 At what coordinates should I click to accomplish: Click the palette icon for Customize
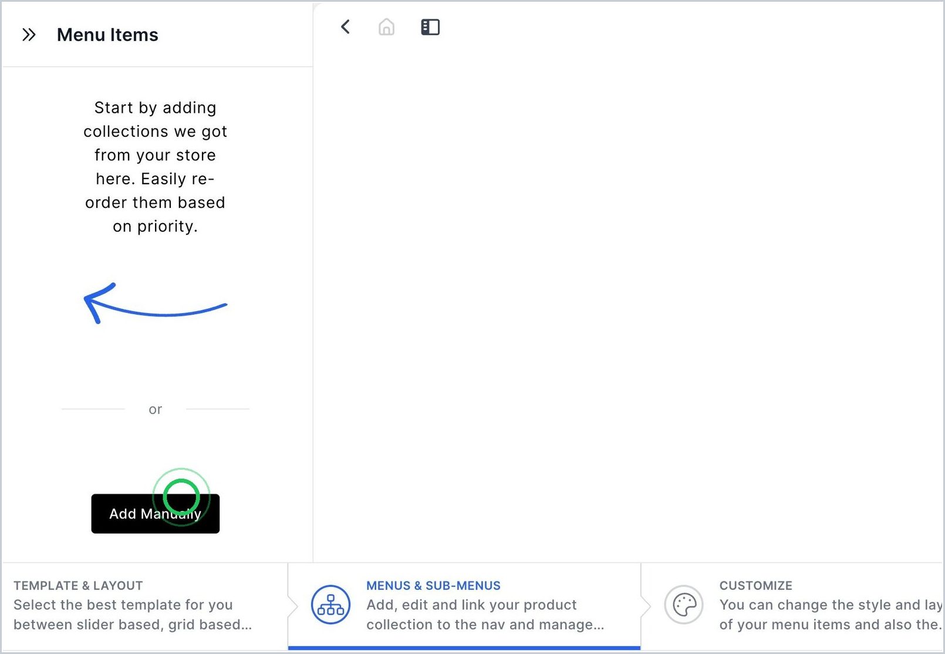click(x=684, y=605)
